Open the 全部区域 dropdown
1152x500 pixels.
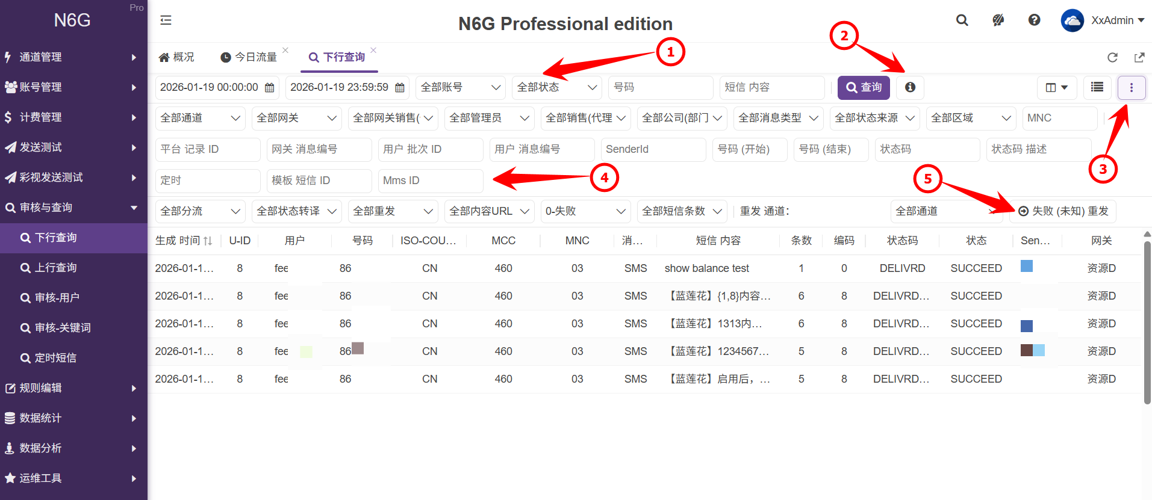971,119
